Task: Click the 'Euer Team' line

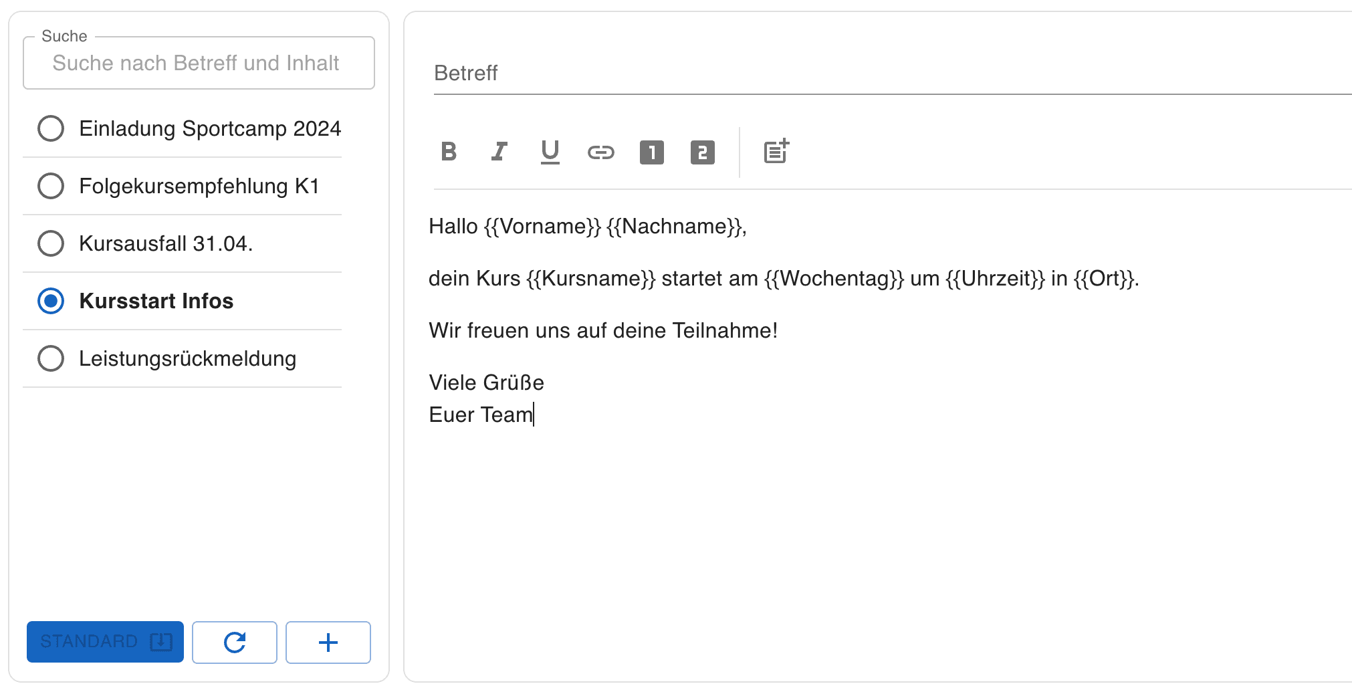Action: point(481,415)
